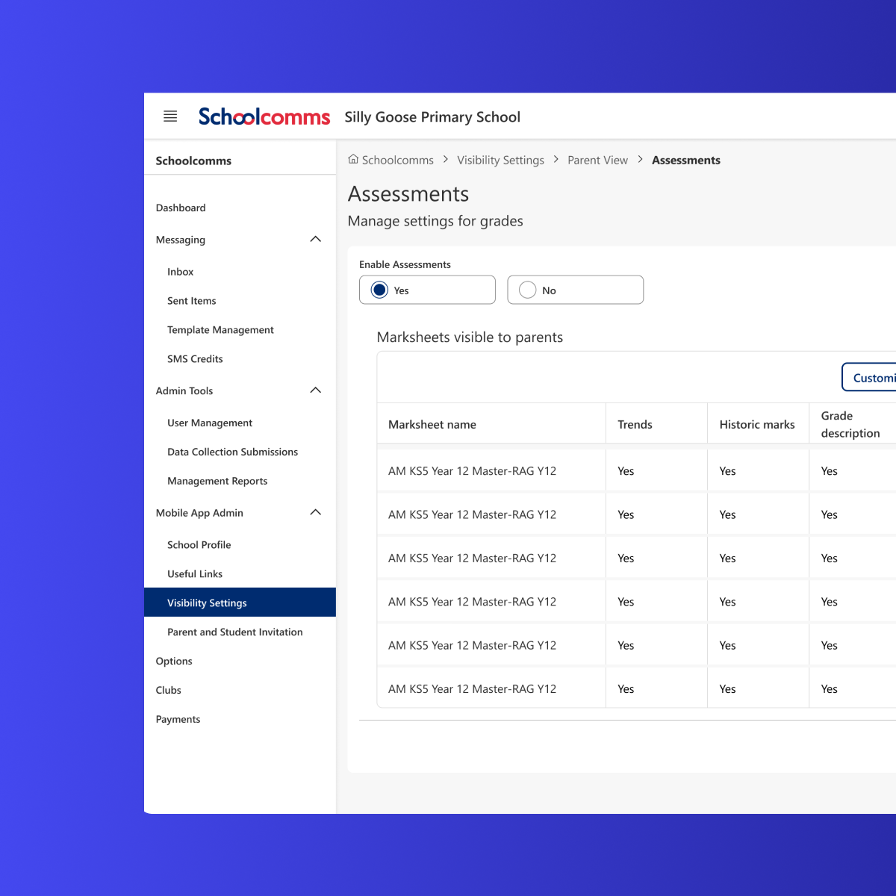Open SMS Credits page
Image resolution: width=896 pixels, height=896 pixels.
tap(195, 359)
